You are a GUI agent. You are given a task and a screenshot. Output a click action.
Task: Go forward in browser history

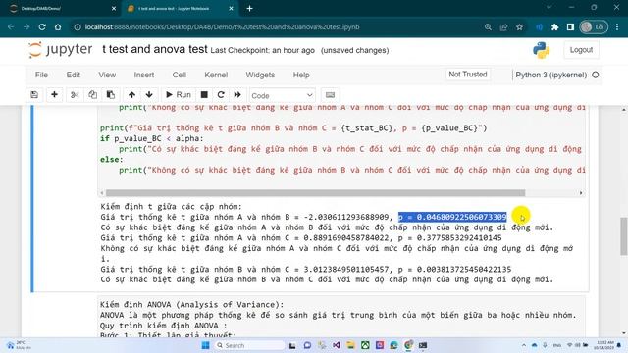(x=26, y=27)
